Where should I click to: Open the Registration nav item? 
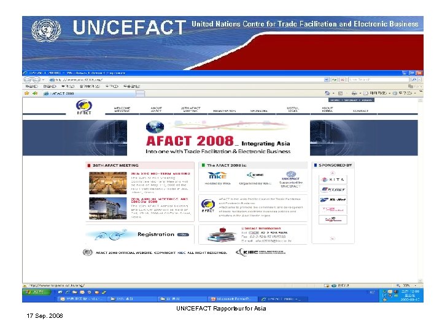(x=225, y=111)
